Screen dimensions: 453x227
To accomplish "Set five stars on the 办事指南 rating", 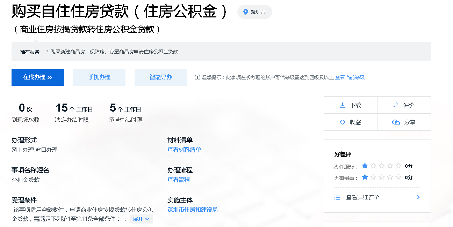I will click(x=397, y=177).
